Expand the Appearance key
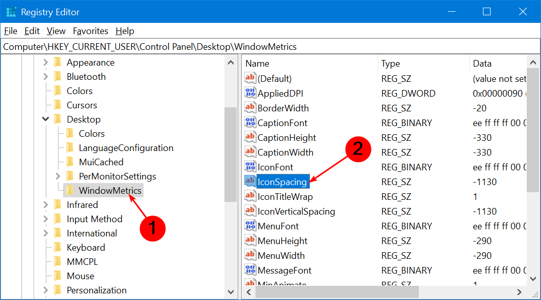 tap(45, 63)
